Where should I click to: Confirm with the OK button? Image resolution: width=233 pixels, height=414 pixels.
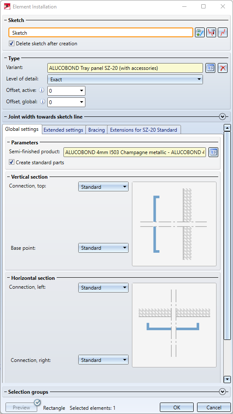pyautogui.click(x=177, y=408)
